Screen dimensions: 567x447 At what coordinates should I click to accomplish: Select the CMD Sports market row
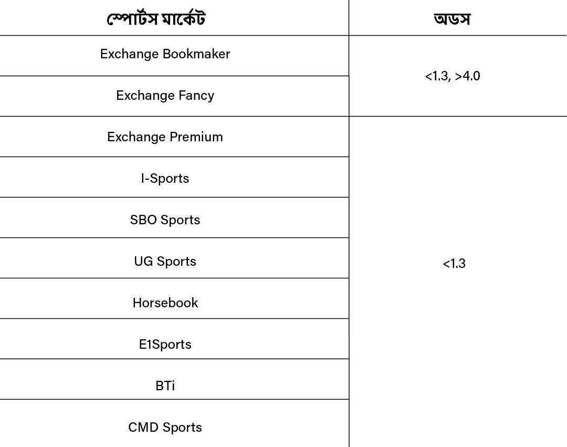tap(165, 428)
